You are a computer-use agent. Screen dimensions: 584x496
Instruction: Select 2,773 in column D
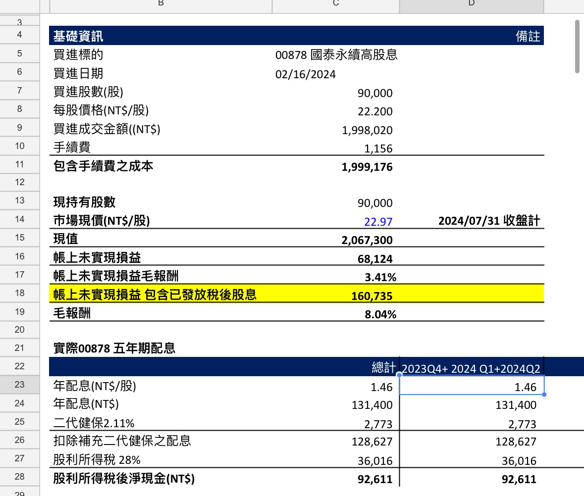[x=522, y=424]
